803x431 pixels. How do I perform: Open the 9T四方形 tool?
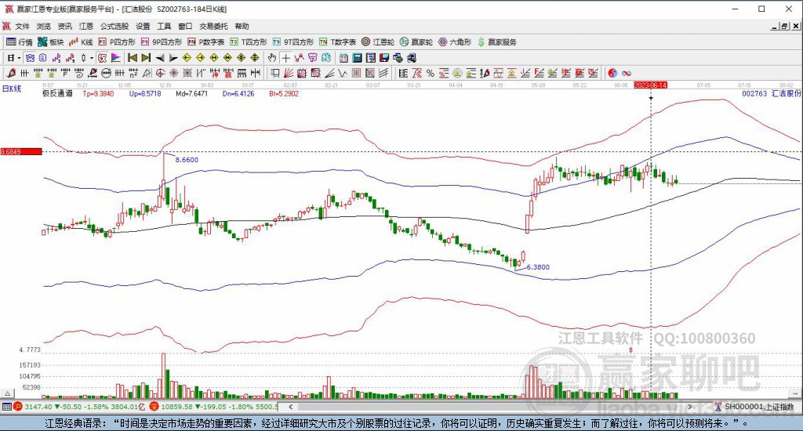(293, 42)
